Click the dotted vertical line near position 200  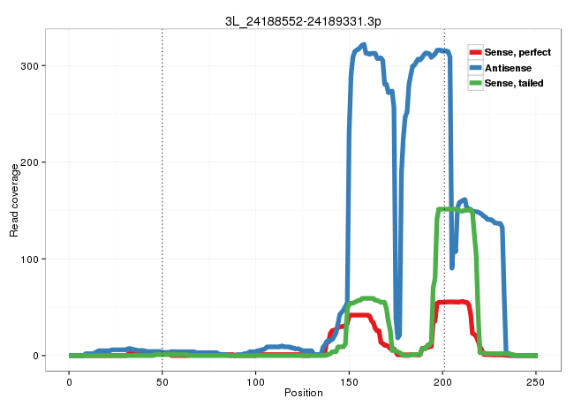[x=444, y=132]
